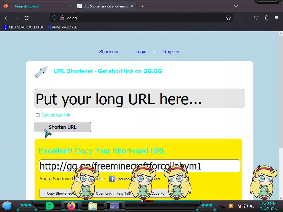Tick the Customize link checkbox
The height and width of the screenshot is (212, 283).
click(x=38, y=115)
